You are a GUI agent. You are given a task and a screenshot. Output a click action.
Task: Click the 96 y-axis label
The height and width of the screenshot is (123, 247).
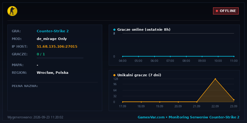coord(115,84)
